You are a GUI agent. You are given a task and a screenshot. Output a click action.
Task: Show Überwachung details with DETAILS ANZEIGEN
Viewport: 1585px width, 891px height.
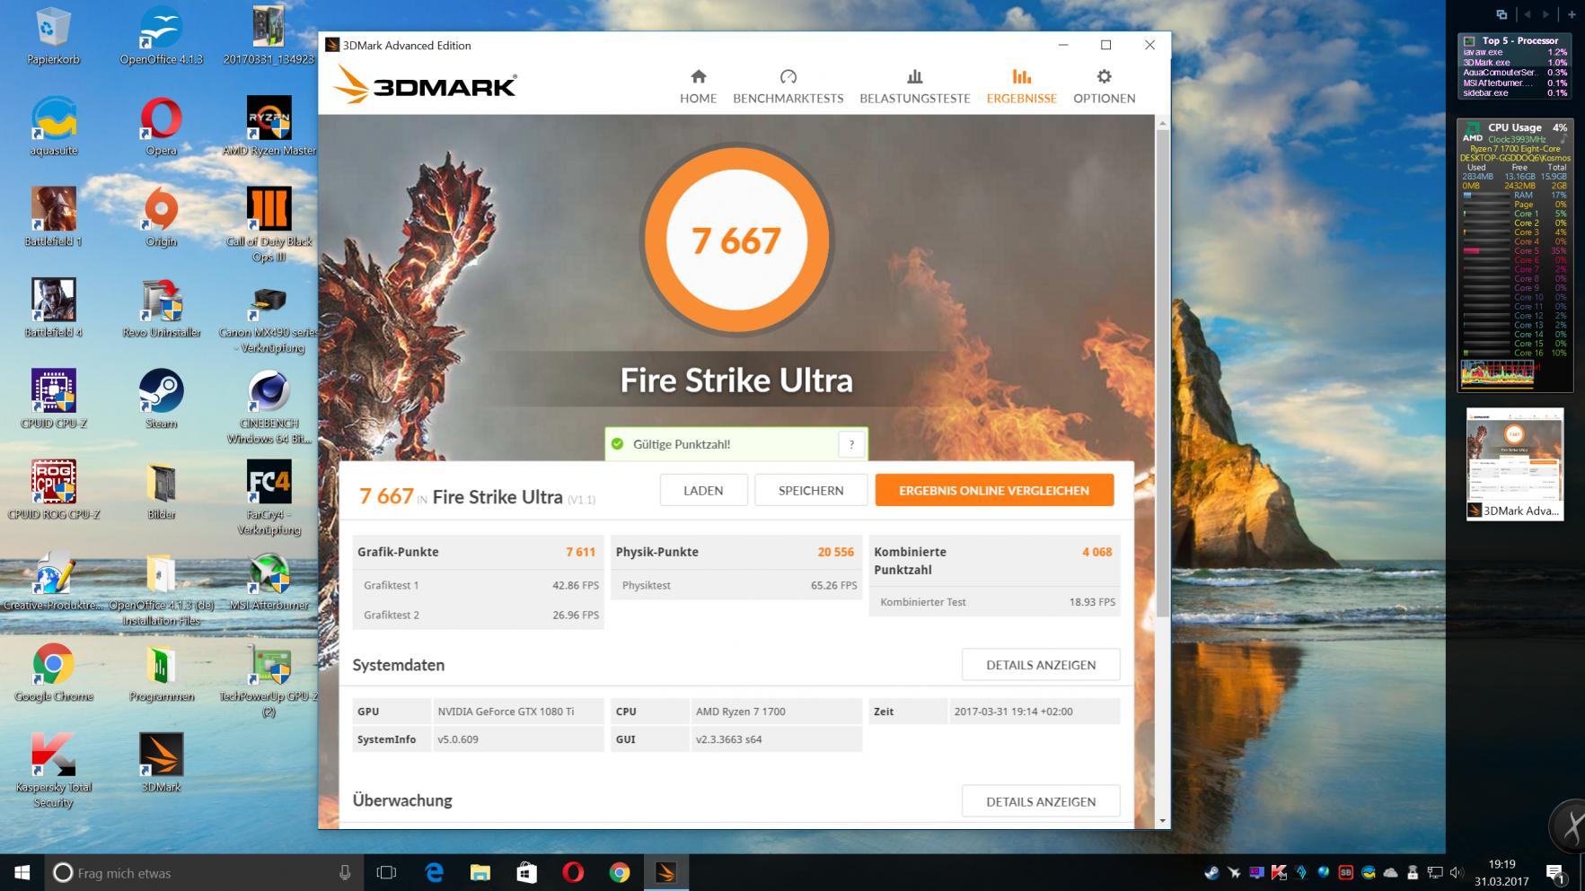(x=1041, y=801)
